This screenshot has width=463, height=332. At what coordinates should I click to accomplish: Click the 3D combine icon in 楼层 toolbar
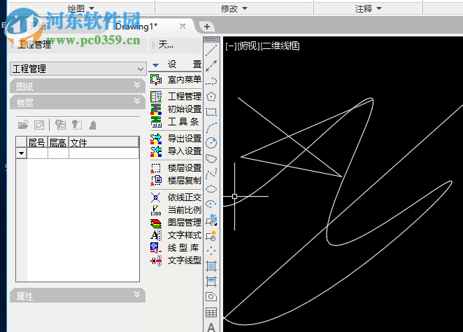pyautogui.click(x=61, y=125)
